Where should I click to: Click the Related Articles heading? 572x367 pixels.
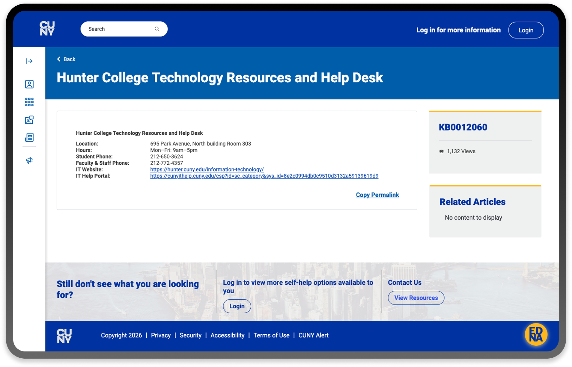(472, 202)
